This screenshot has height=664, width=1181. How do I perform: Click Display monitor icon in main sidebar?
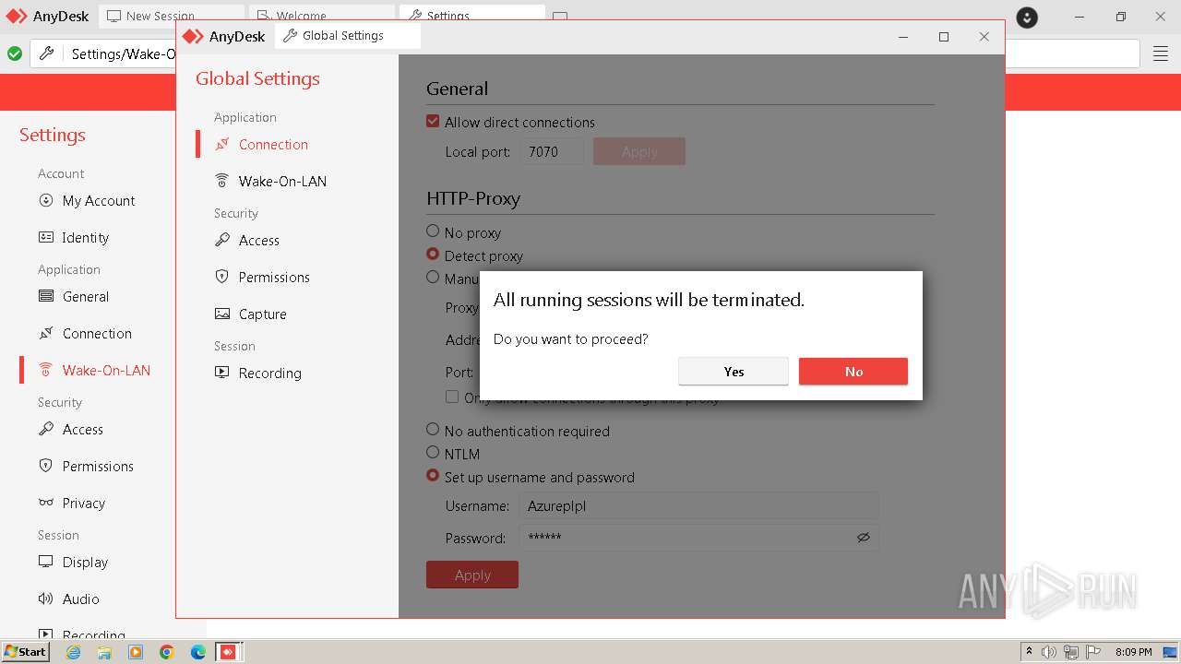tap(45, 562)
